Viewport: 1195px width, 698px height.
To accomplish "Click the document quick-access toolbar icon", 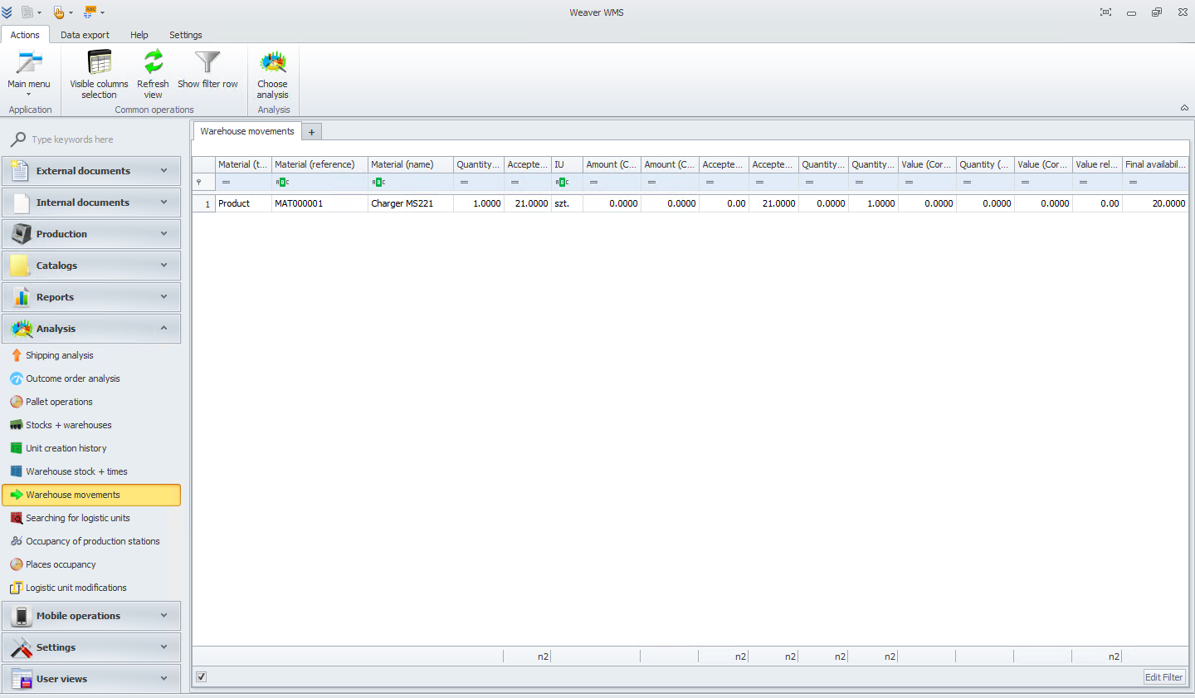I will (x=27, y=12).
